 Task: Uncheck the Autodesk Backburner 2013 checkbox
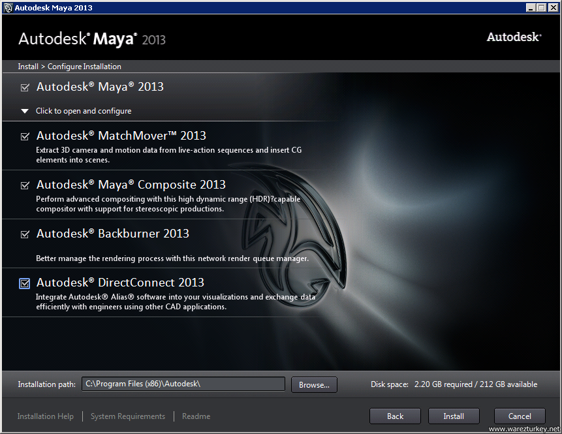(x=25, y=234)
